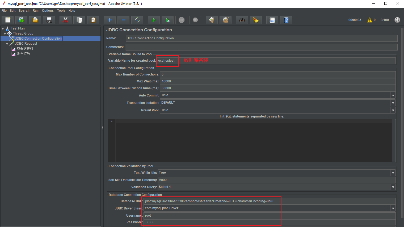The image size is (404, 227).
Task: Click the Stop test icon
Action: pyautogui.click(x=182, y=20)
